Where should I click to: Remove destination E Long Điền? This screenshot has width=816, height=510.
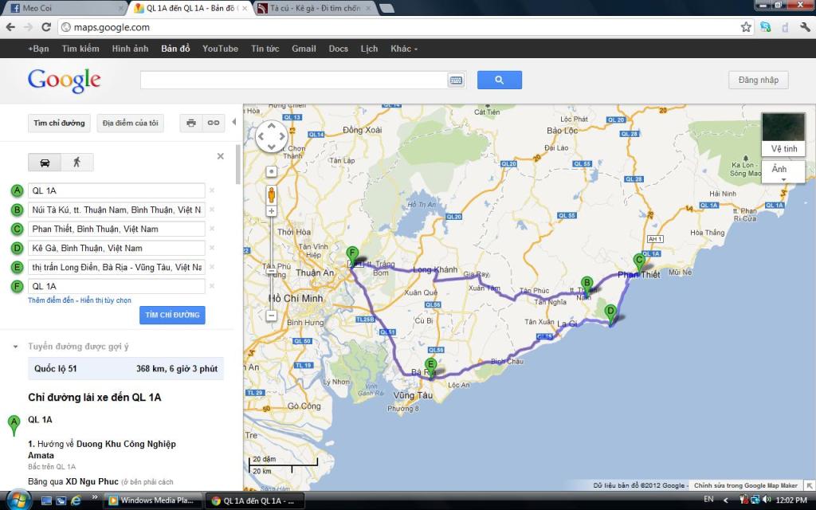pos(212,267)
